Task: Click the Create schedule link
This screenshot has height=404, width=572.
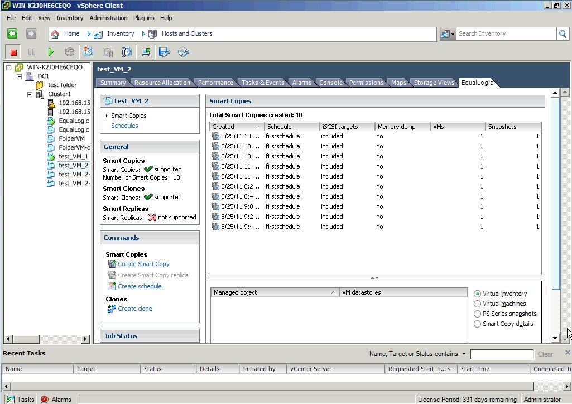Action: [x=140, y=286]
